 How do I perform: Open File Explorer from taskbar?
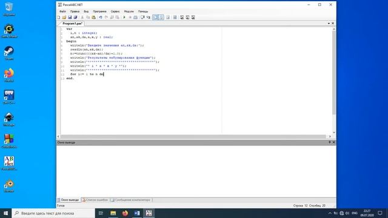point(113,213)
